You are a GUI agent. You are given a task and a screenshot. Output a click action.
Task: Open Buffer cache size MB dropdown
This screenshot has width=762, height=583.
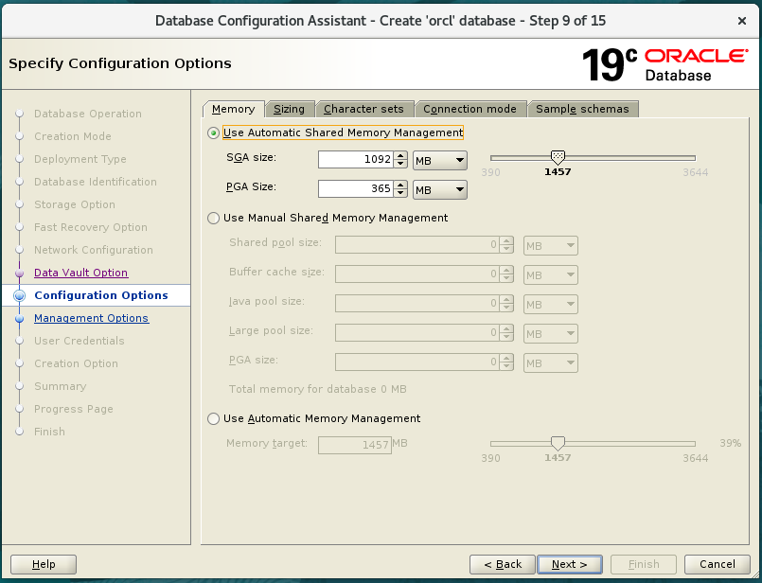(x=551, y=275)
